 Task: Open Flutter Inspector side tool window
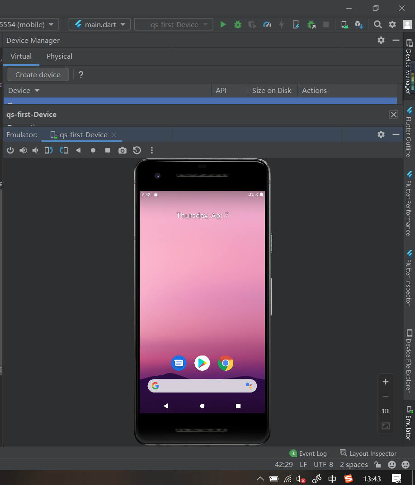[409, 278]
